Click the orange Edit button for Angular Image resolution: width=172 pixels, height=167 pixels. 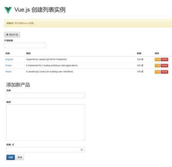pyautogui.click(x=157, y=59)
